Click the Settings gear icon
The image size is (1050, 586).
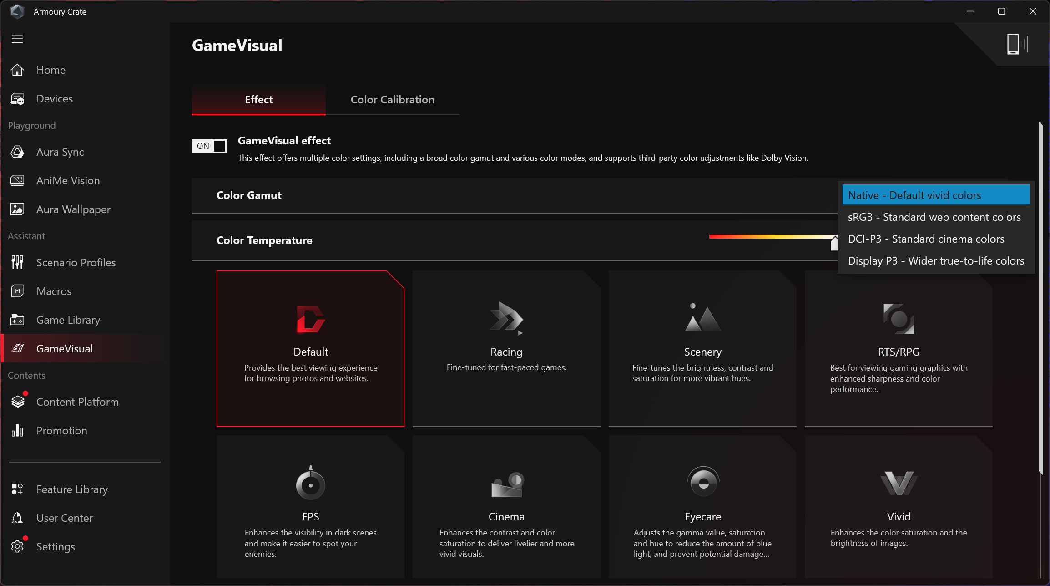(x=17, y=547)
